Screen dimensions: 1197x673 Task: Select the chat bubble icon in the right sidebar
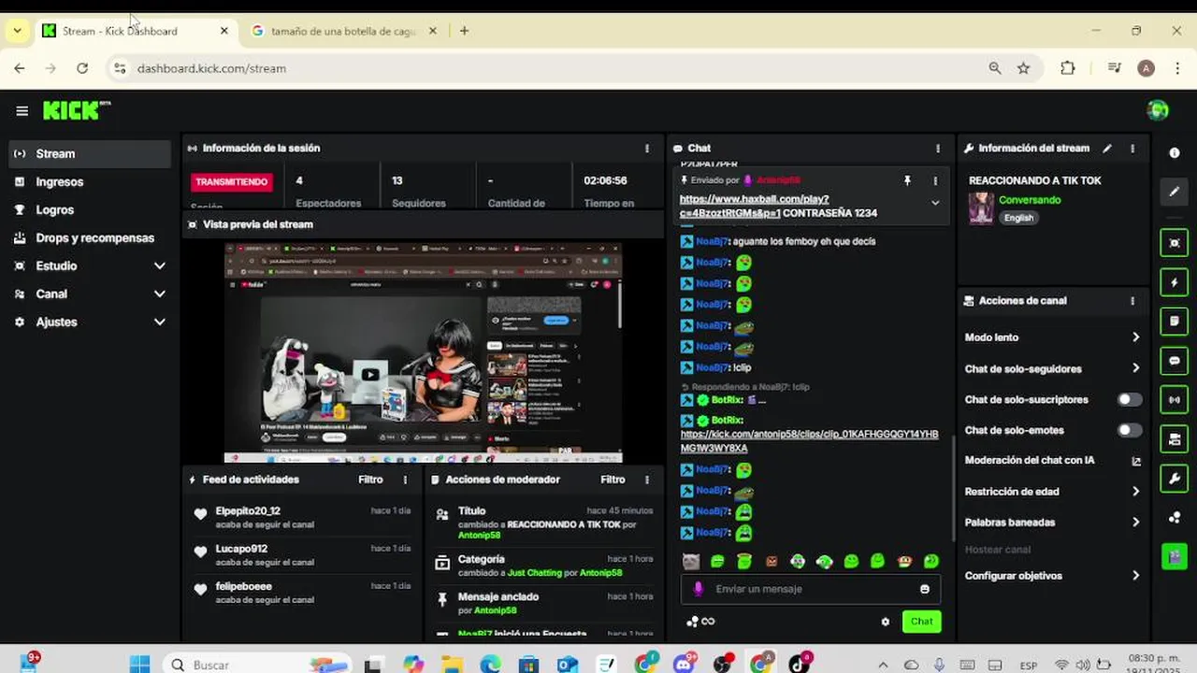1175,361
